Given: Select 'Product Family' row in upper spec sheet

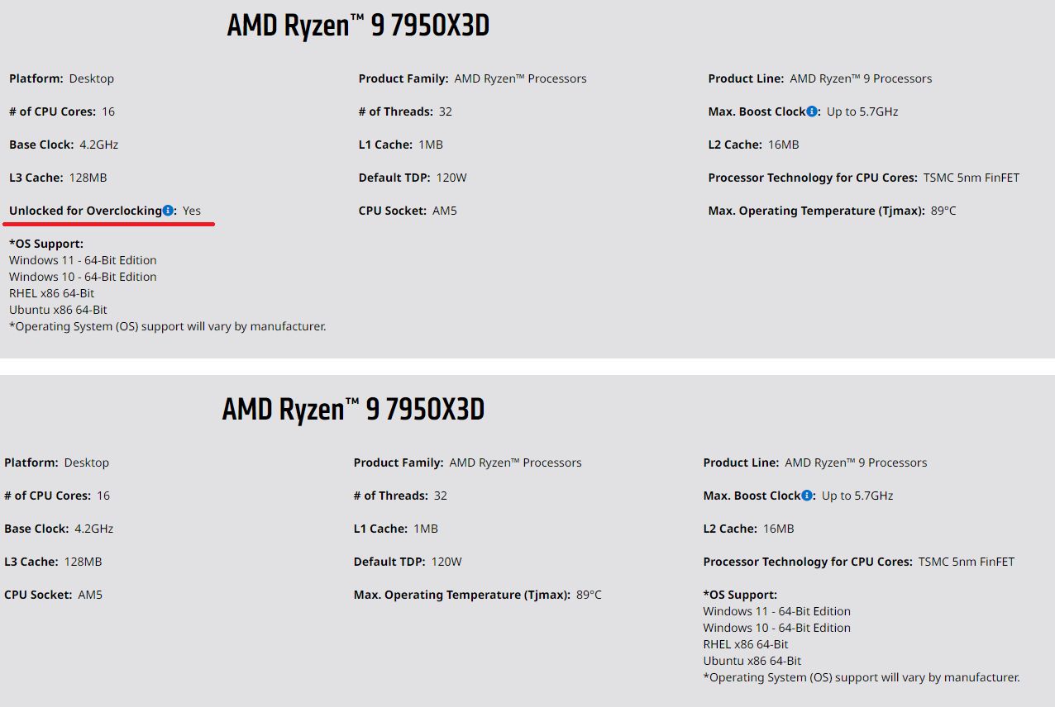Looking at the screenshot, I should [473, 78].
